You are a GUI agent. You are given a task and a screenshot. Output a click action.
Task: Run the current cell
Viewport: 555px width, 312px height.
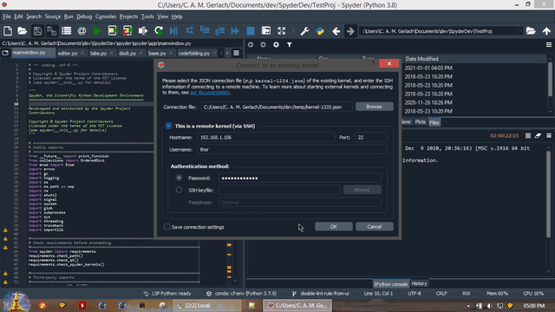coord(113,31)
